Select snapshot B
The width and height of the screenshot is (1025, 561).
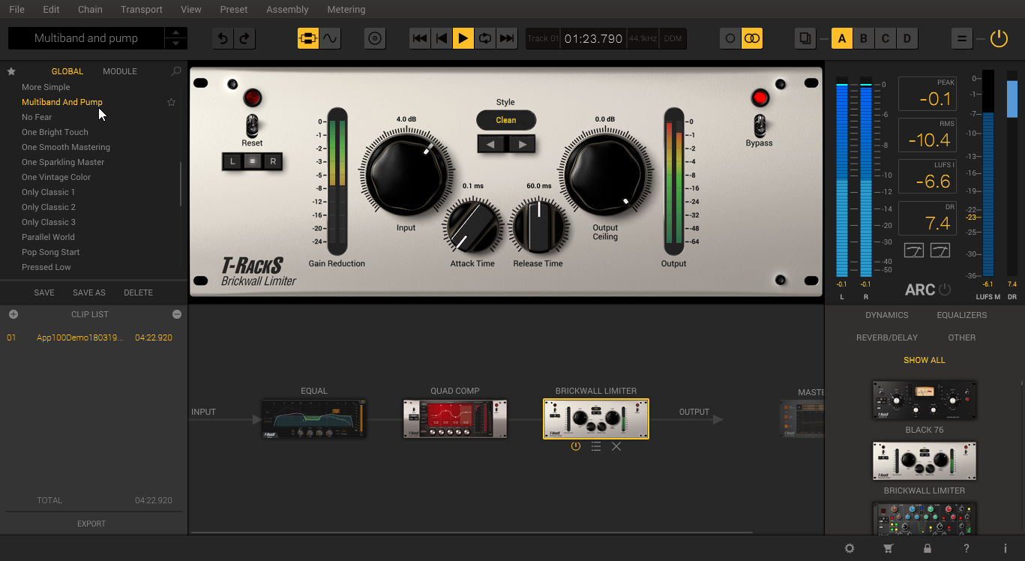[x=864, y=38]
